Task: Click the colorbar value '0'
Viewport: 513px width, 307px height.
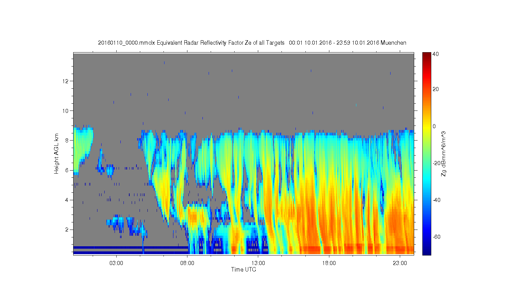Action: tap(434, 126)
